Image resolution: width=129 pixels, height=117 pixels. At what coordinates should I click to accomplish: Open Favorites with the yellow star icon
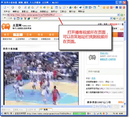(x=41, y=7)
